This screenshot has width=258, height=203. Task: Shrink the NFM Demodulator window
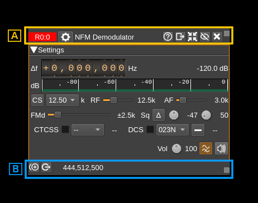tap(193, 37)
